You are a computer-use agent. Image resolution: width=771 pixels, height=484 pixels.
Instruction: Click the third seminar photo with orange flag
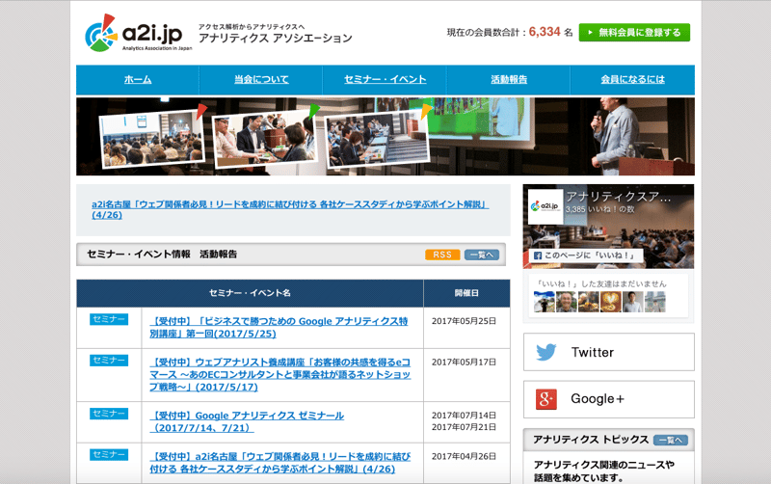(x=378, y=138)
